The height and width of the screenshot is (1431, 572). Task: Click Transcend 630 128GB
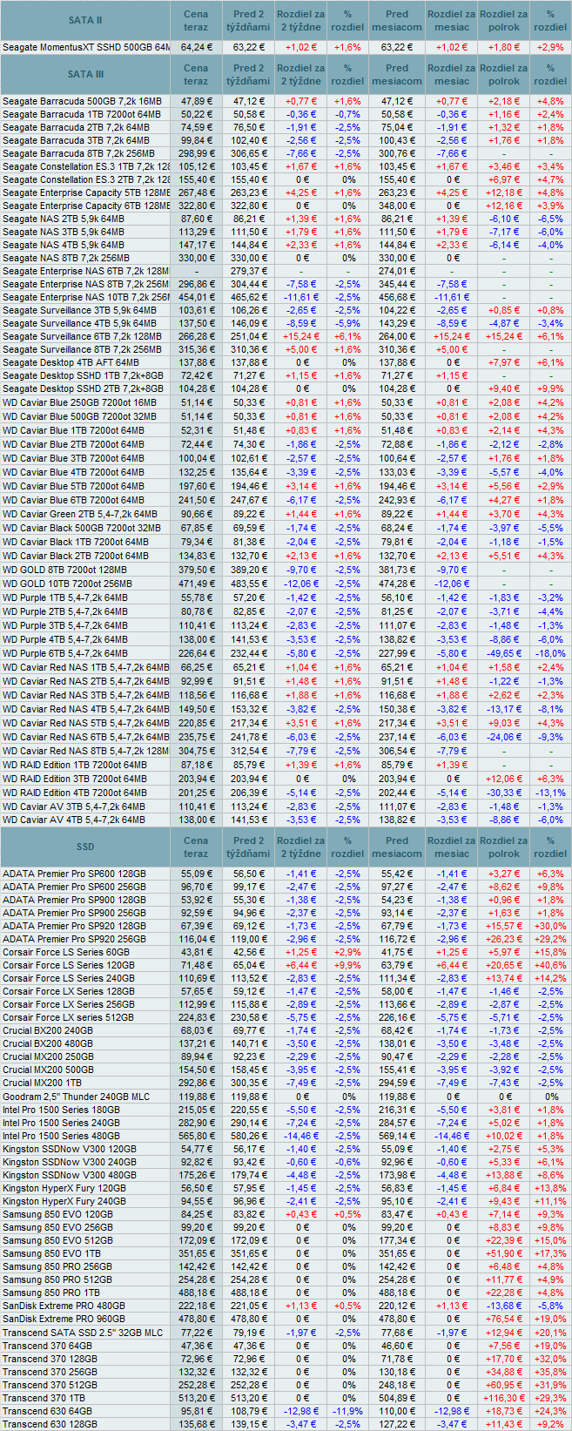tap(50, 1424)
